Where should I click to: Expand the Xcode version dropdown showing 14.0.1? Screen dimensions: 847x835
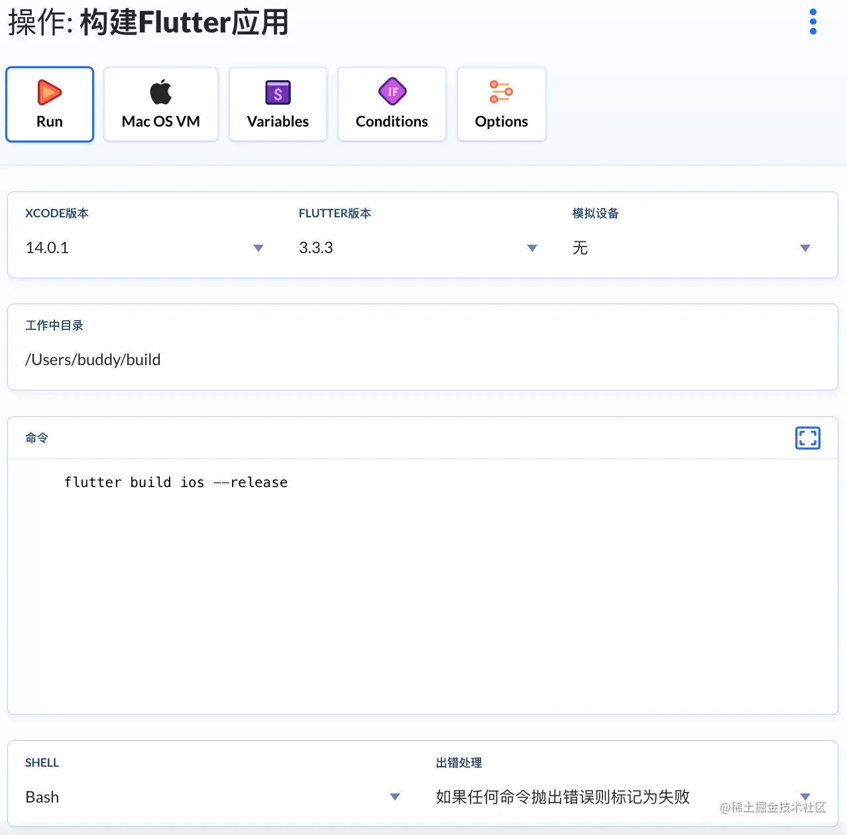(144, 248)
